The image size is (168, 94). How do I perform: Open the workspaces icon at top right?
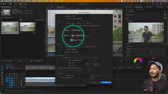tap(161, 4)
